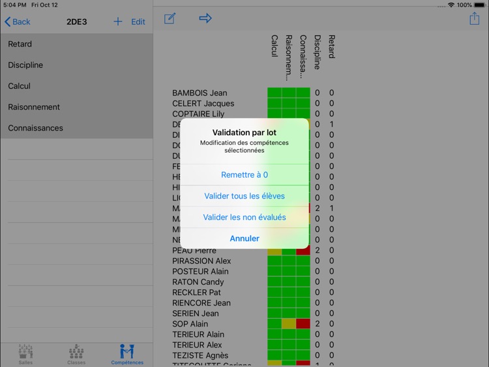
Task: Add a new competence with the plus icon
Action: point(117,22)
